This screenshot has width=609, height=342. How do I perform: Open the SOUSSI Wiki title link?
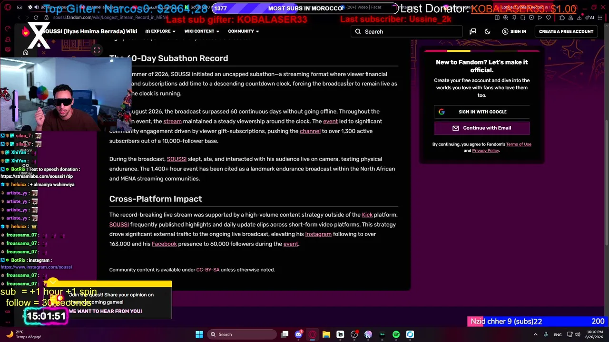(89, 31)
